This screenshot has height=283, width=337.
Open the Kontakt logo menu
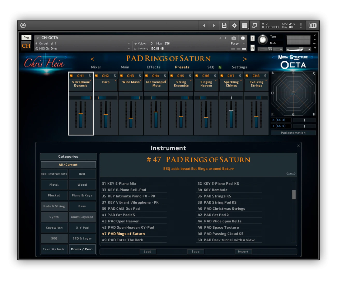click(23, 25)
